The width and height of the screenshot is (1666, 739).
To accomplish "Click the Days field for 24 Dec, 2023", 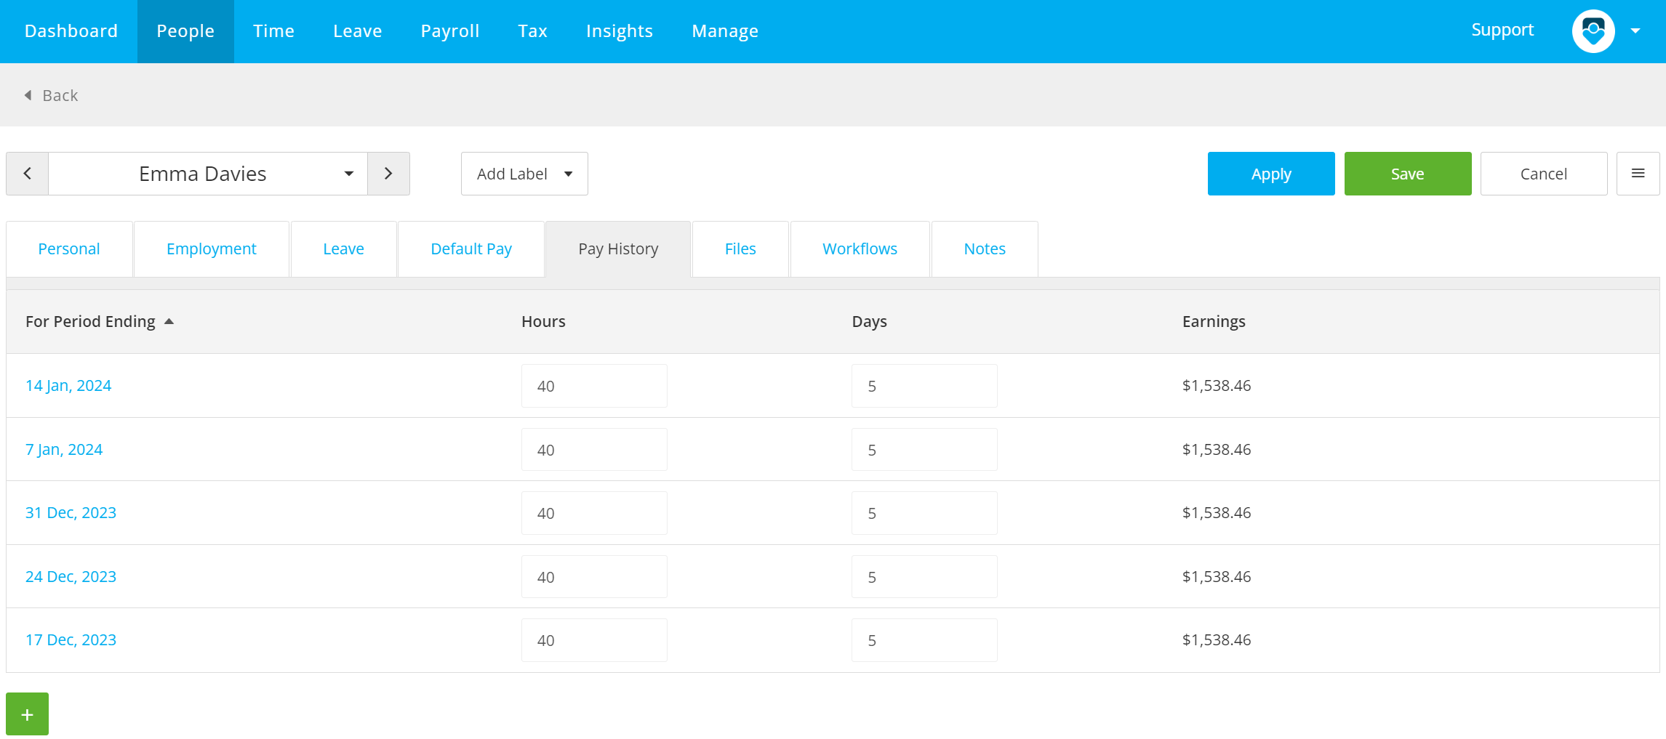I will tap(924, 576).
